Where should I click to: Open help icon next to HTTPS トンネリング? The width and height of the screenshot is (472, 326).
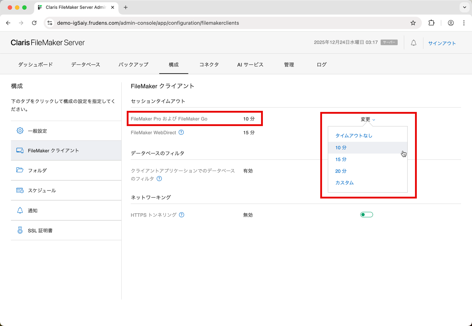[x=182, y=215]
